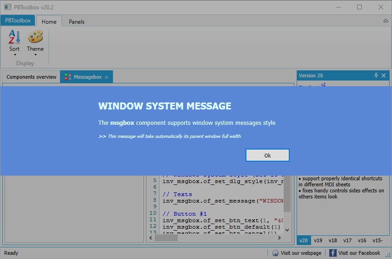
Task: Open the Sort dropdown arrow
Action: coord(14,55)
